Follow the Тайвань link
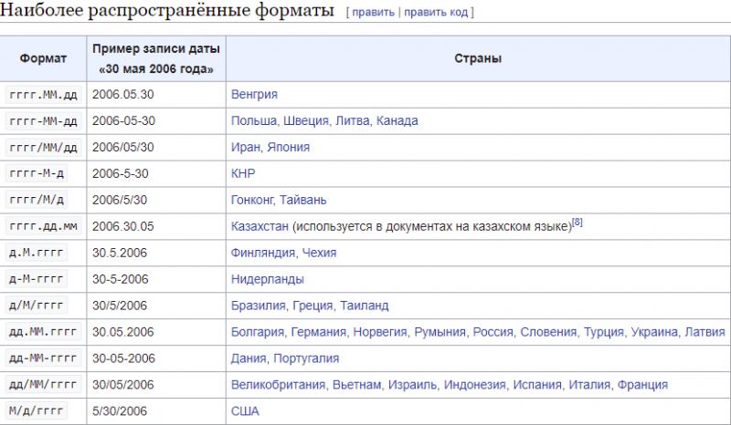 [x=303, y=200]
